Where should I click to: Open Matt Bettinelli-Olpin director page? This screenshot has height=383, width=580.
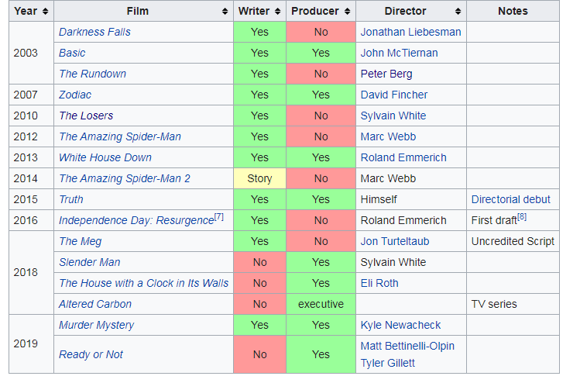tap(407, 346)
